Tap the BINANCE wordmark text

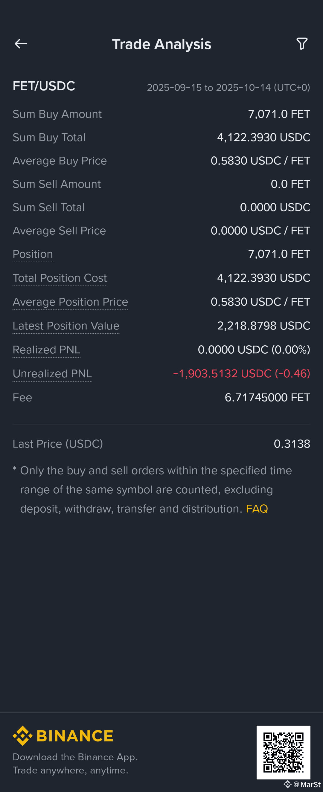[x=75, y=736]
